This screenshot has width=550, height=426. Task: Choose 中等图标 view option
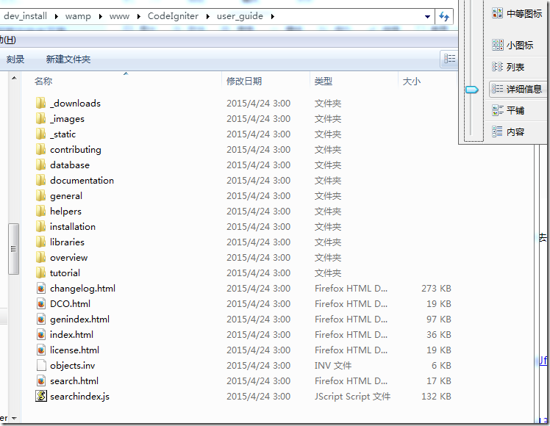pyautogui.click(x=517, y=14)
